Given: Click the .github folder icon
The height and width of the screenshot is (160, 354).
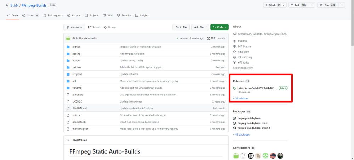Looking at the screenshot, I should [x=68, y=47].
